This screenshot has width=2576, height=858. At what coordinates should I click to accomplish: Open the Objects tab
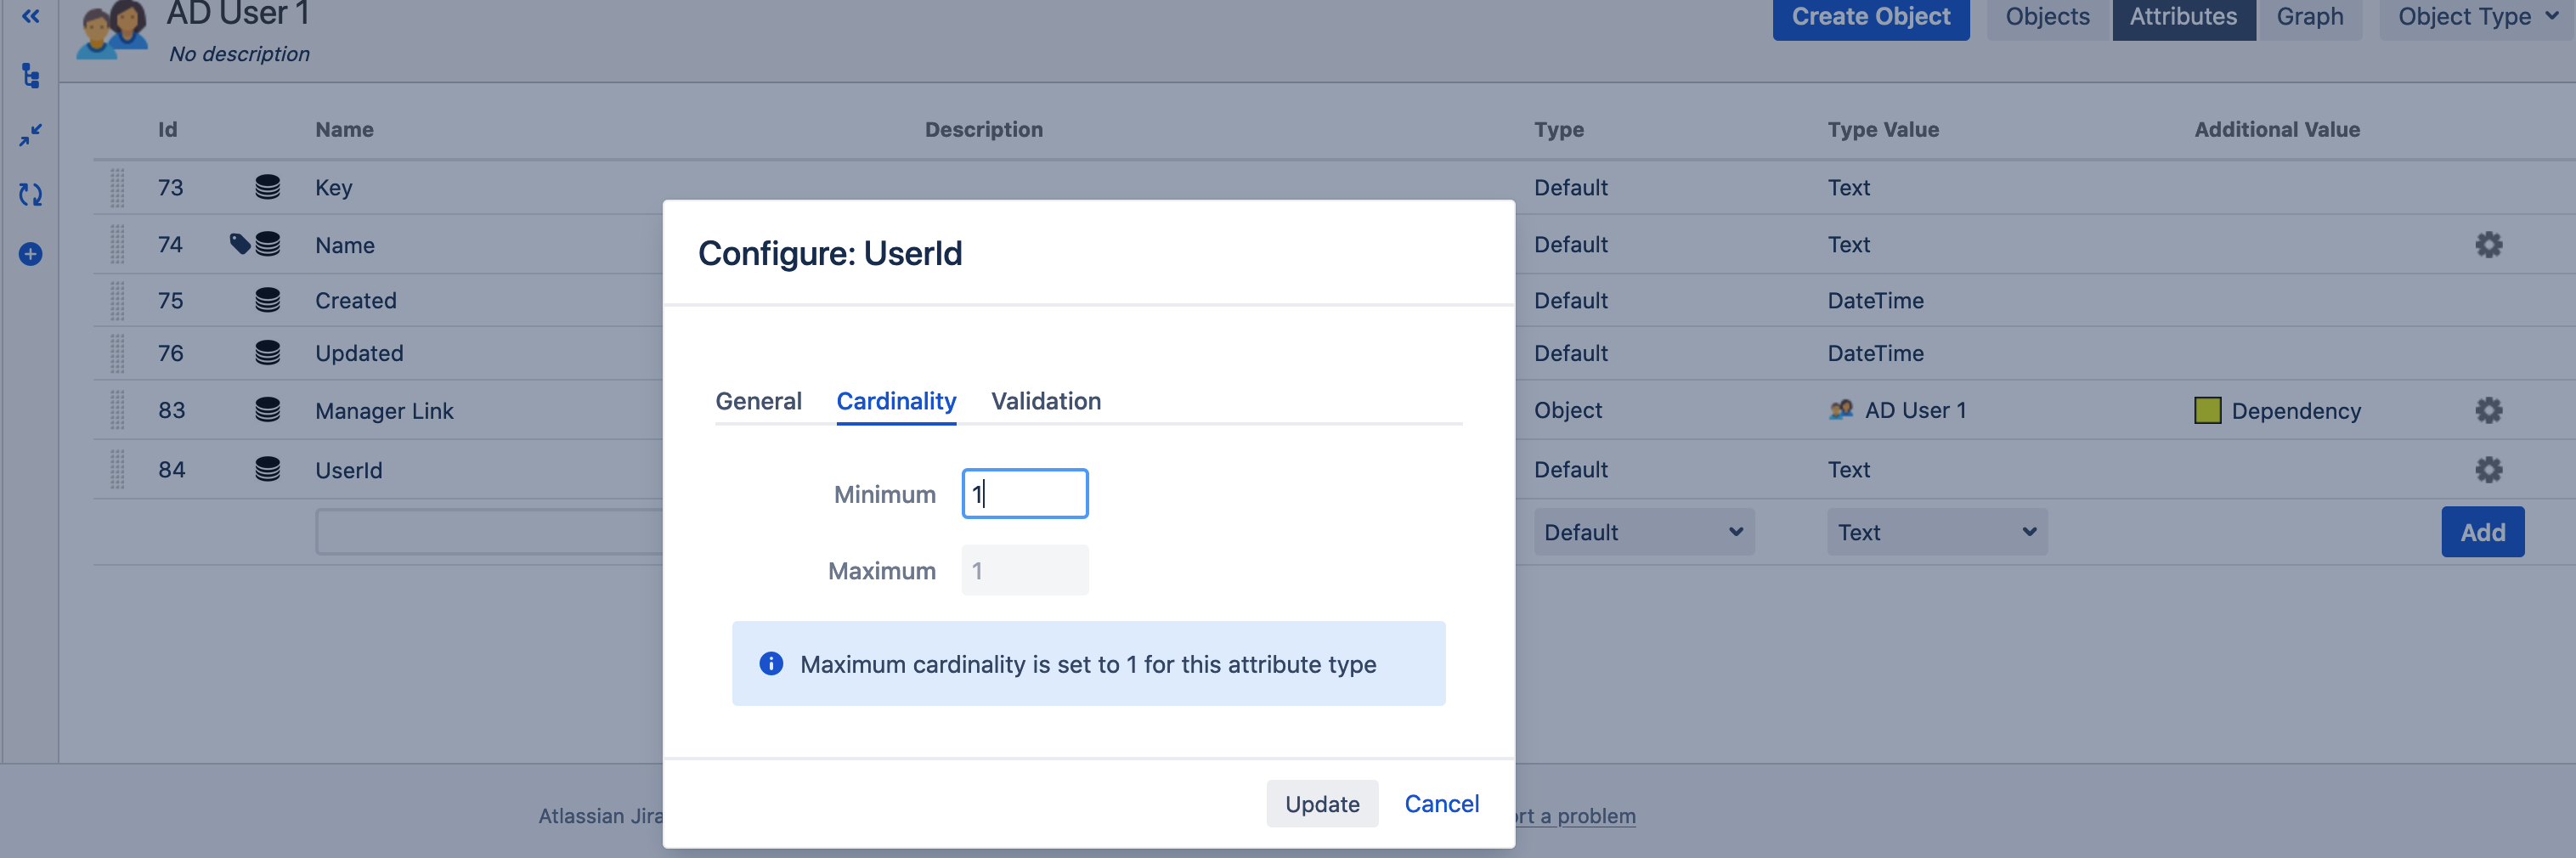pyautogui.click(x=2047, y=17)
